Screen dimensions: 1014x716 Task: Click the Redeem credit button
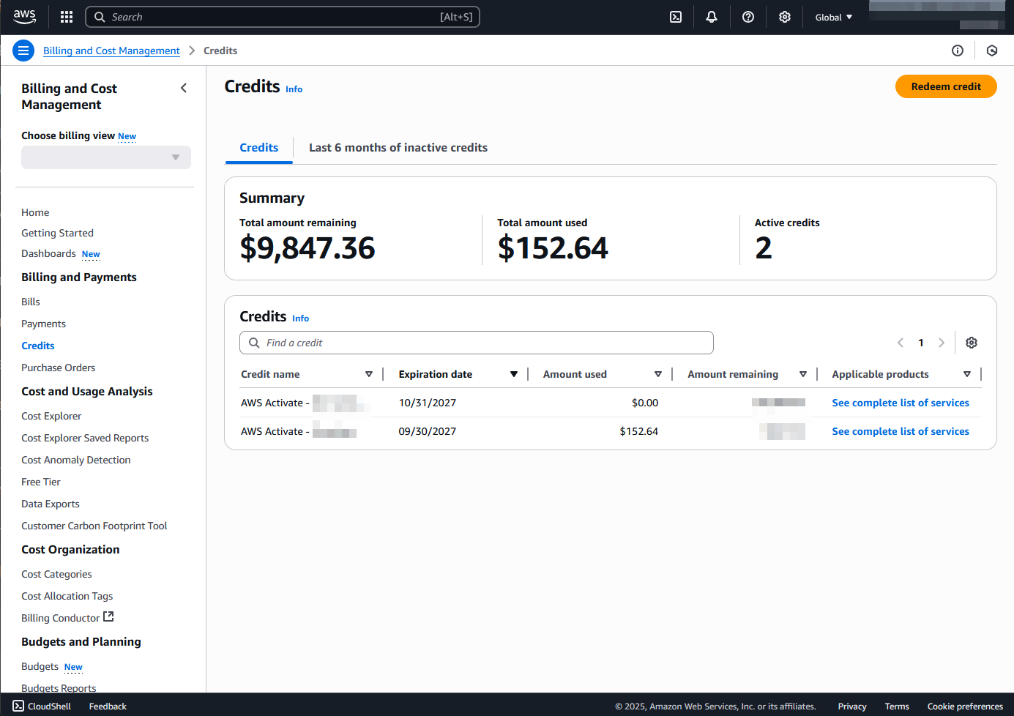pos(946,86)
